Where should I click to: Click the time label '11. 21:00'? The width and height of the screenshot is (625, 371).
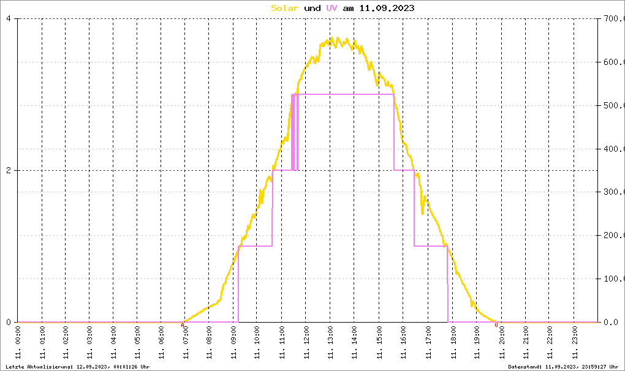point(526,342)
